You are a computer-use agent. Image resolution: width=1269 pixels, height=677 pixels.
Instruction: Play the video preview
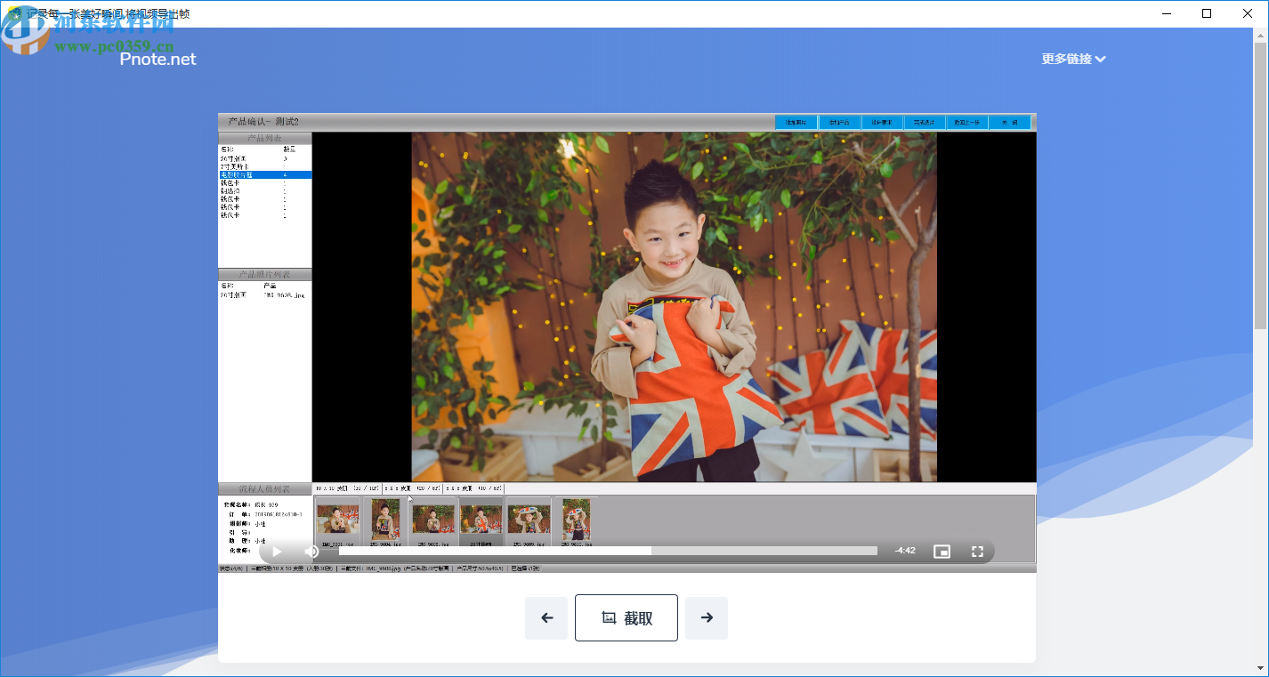276,551
